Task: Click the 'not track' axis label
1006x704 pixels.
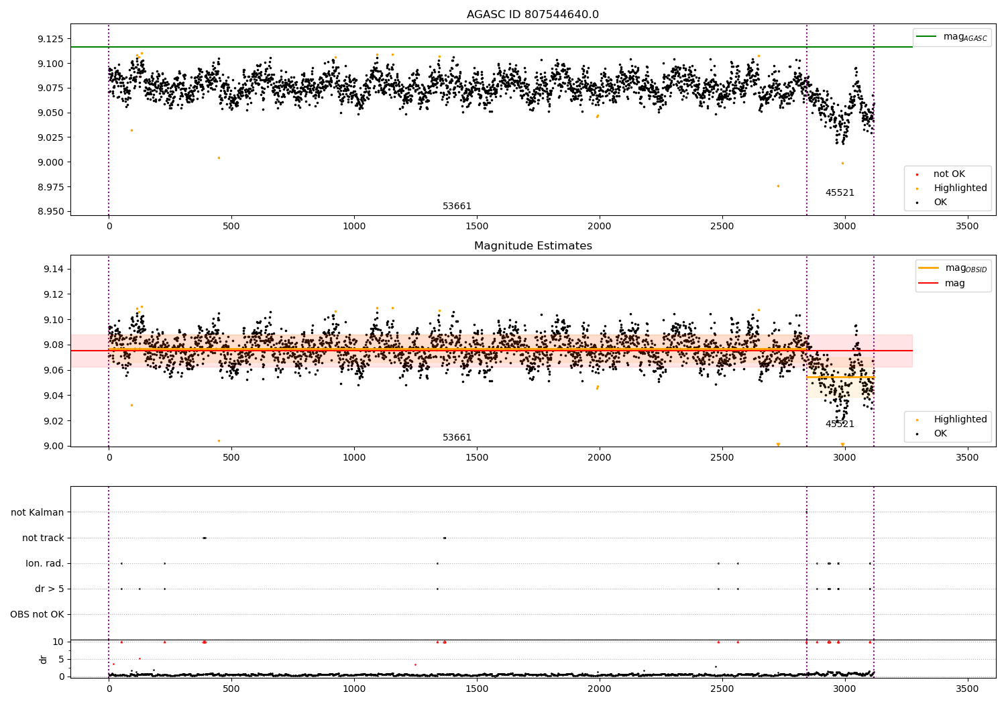Action: coord(43,538)
